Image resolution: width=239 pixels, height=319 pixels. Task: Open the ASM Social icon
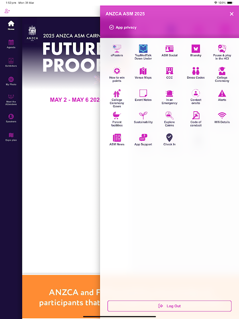(x=169, y=49)
